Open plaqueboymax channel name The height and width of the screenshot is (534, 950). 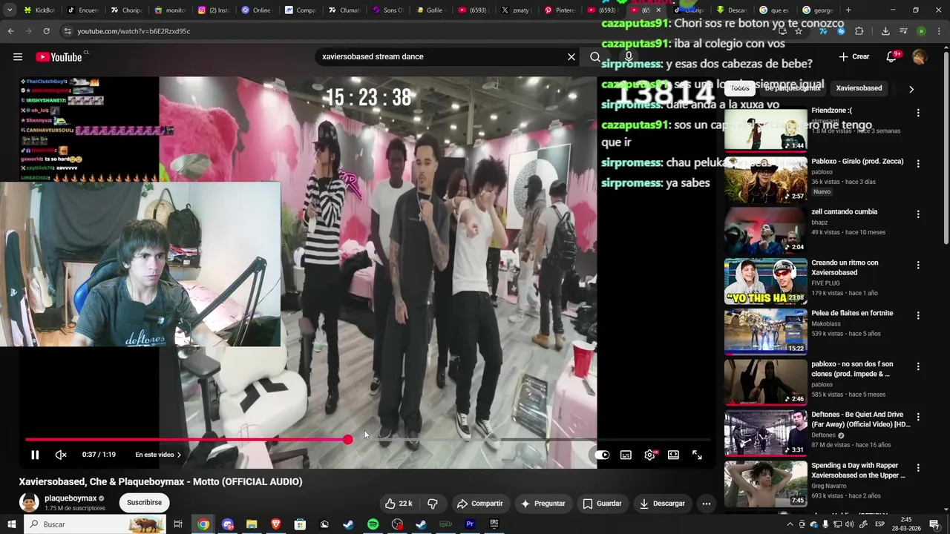[x=71, y=498]
